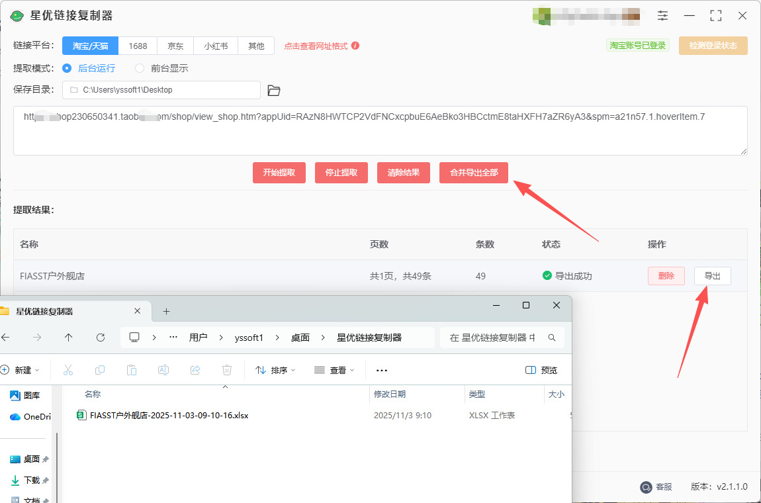Expand chevron between 桌面 and 星优链接复制器
This screenshot has height=503, width=761.
pyautogui.click(x=323, y=338)
